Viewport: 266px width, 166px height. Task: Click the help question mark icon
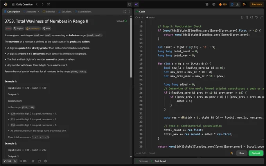tap(45, 161)
